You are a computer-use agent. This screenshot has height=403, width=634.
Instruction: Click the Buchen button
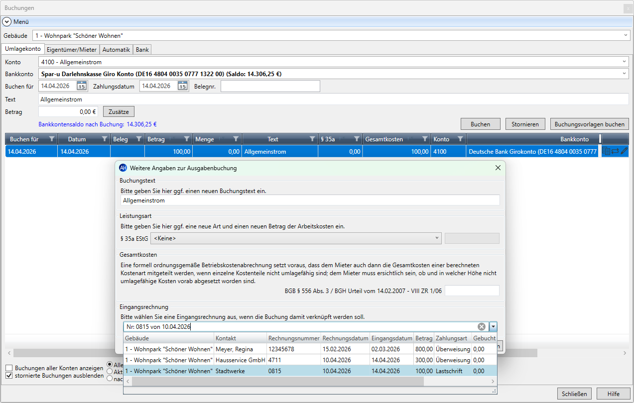coord(480,124)
